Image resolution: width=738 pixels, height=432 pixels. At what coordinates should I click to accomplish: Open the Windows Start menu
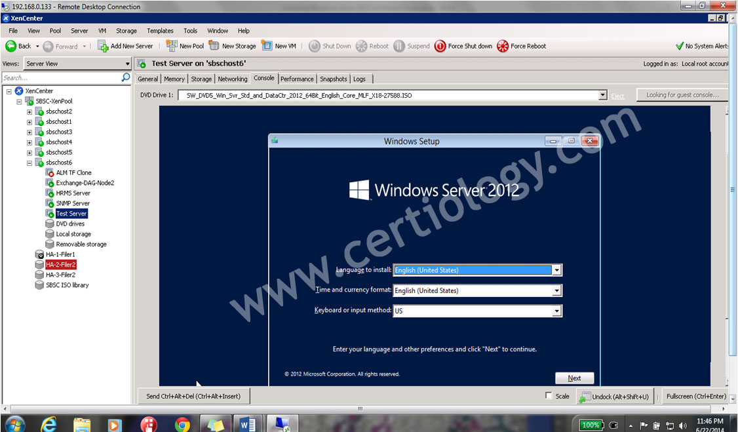14,425
